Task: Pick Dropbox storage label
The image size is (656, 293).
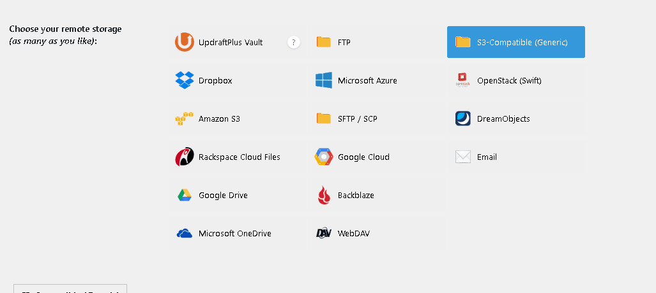Action: (215, 80)
